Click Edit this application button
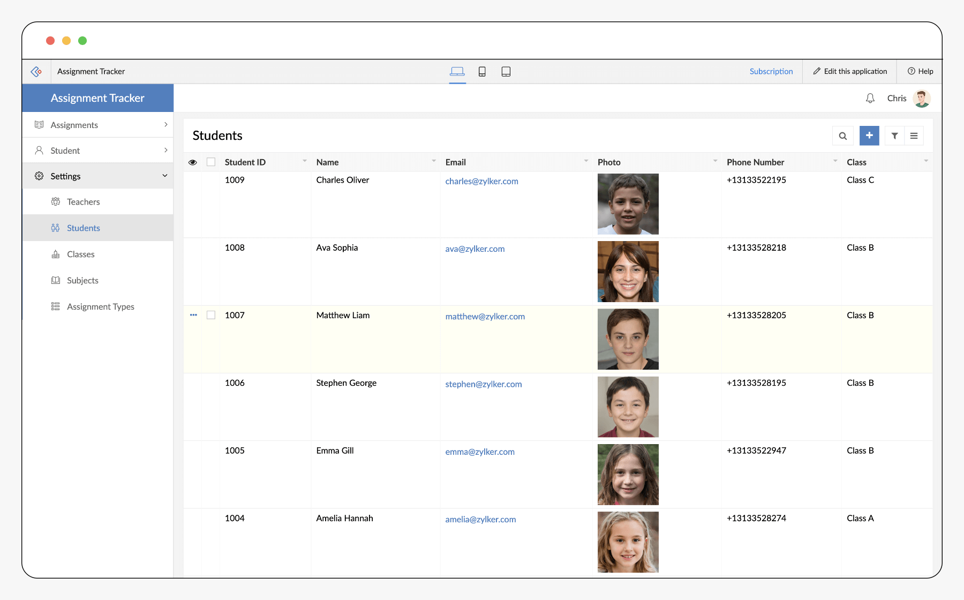The height and width of the screenshot is (600, 964). point(850,72)
